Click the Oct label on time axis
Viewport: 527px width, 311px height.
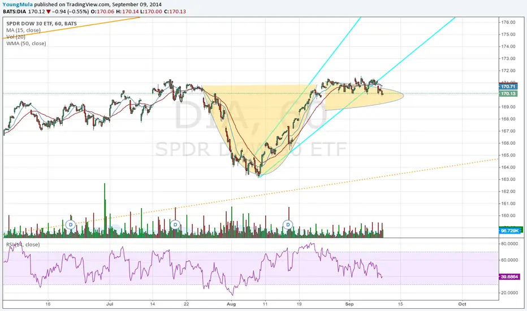(462, 304)
